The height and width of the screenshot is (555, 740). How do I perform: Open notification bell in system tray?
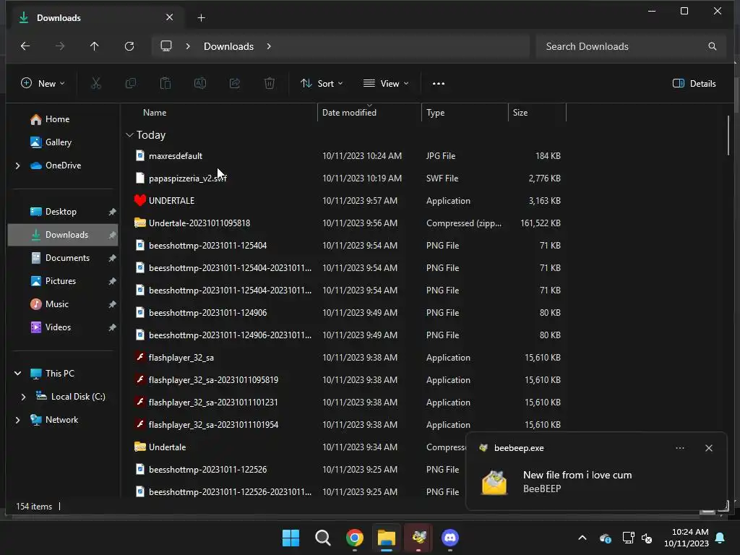point(720,538)
